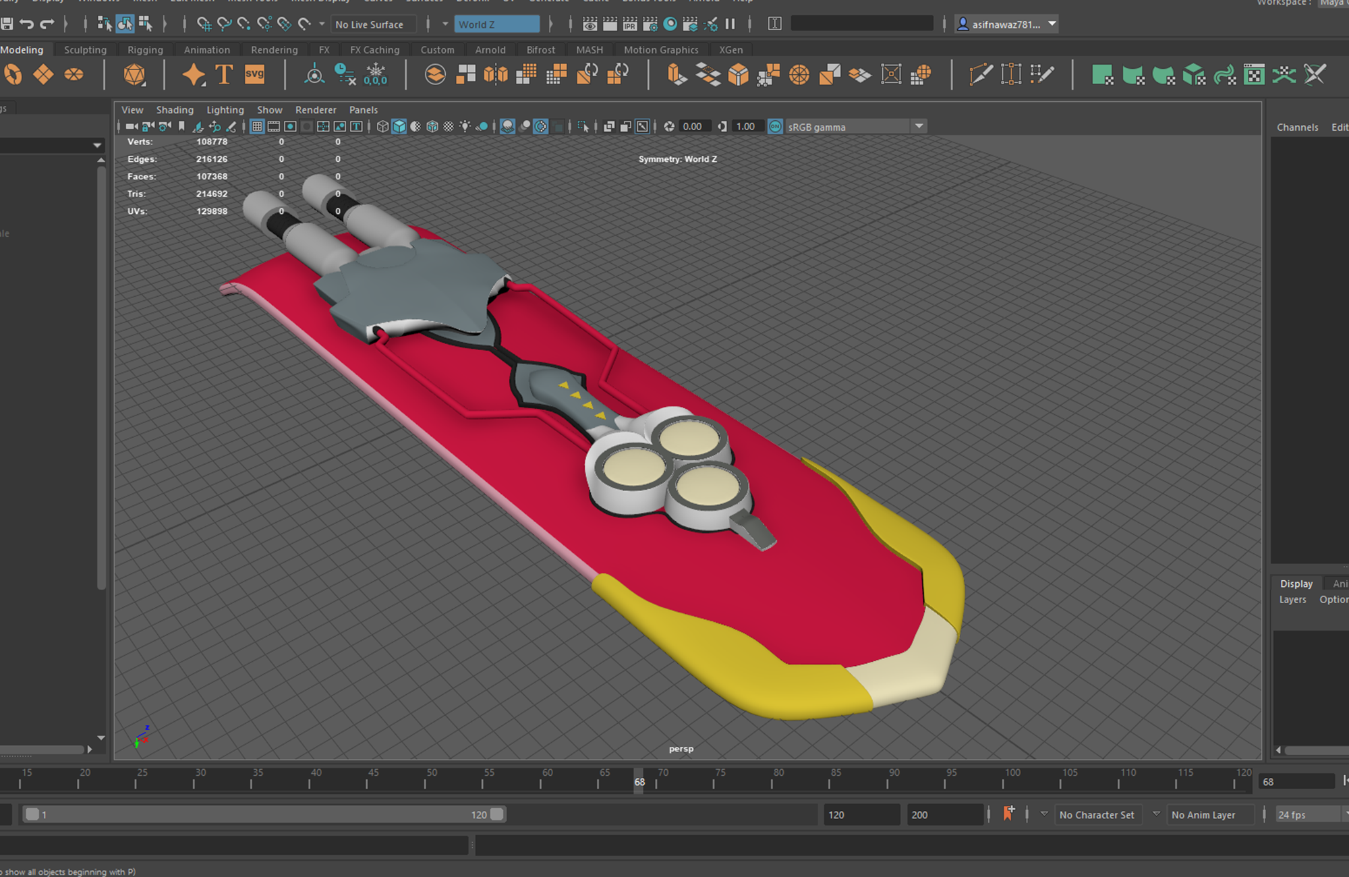The width and height of the screenshot is (1349, 877).
Task: Open the World Z symmetry dropdown
Action: [497, 24]
